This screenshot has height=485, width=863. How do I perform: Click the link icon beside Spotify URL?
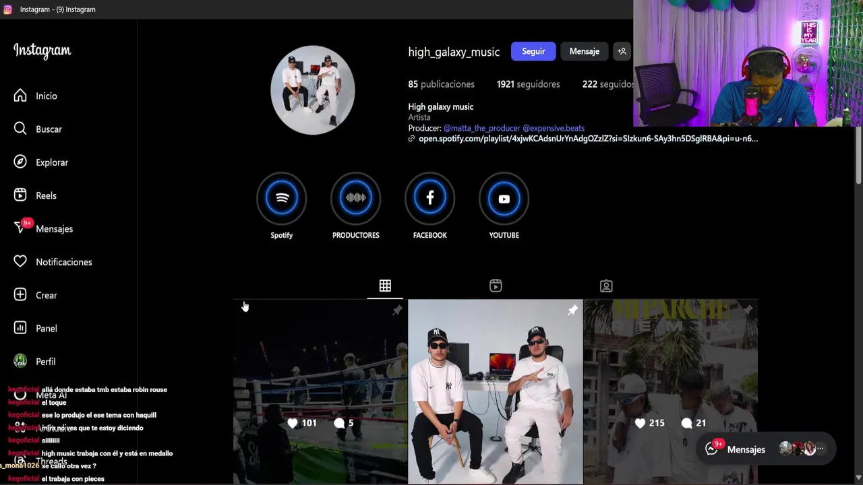[x=411, y=139]
